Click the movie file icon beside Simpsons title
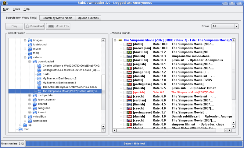This screenshot has width=244, height=148. pyautogui.click(x=120, y=40)
